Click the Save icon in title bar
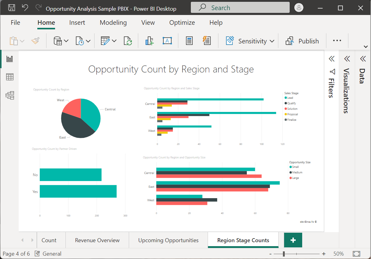 [x=11, y=8]
